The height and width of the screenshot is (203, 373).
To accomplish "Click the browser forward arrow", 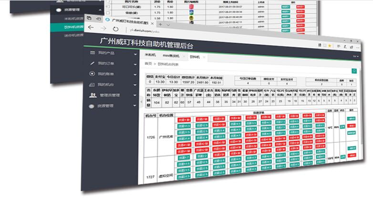I will [104, 28].
